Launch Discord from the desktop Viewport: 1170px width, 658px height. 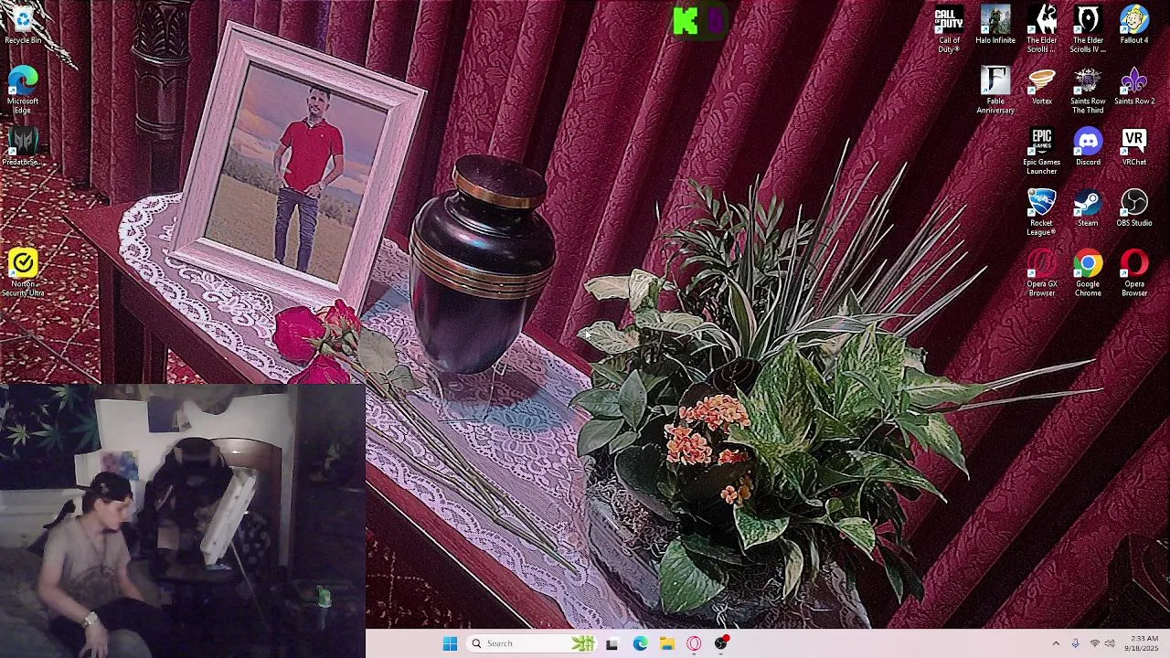[x=1088, y=146]
